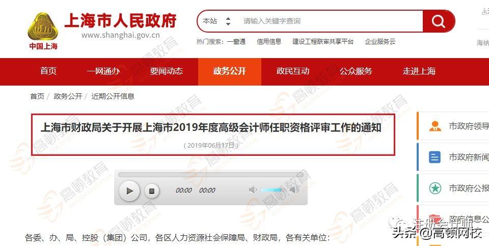
Task: Open the 政务公开 navigation tab
Action: point(230,71)
